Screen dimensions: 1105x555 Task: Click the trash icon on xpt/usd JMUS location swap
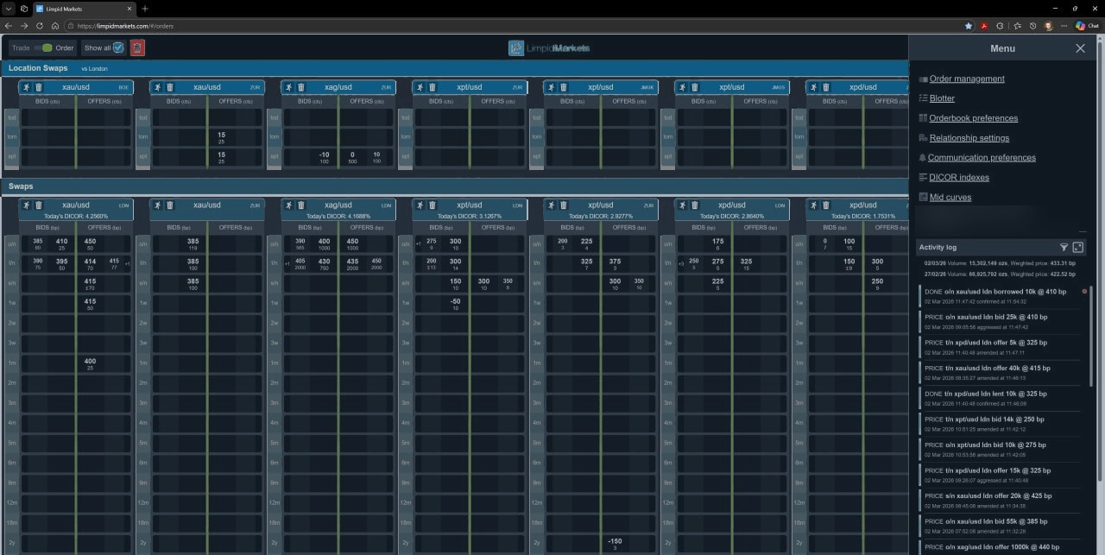coord(694,87)
